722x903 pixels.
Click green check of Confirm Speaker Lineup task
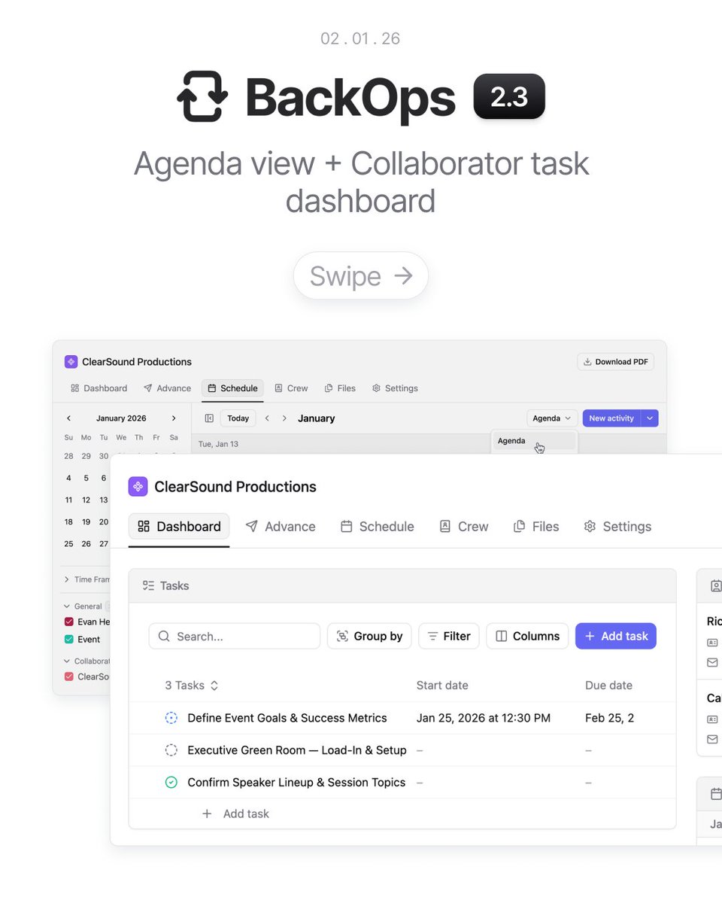point(171,783)
